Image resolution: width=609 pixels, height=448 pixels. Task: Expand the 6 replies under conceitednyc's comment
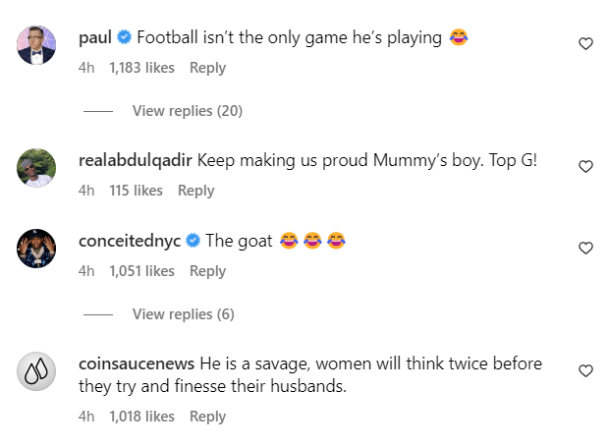[183, 314]
